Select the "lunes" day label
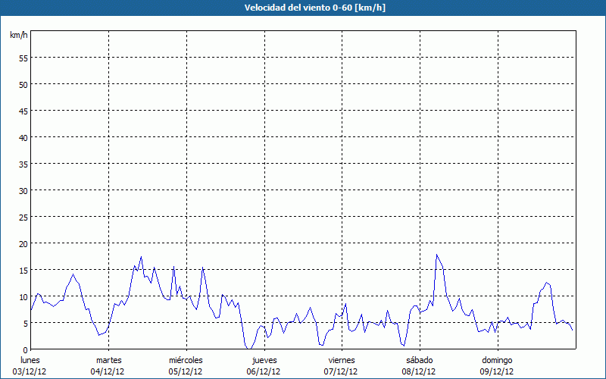Screen dimensions: 606x379 pyautogui.click(x=30, y=360)
